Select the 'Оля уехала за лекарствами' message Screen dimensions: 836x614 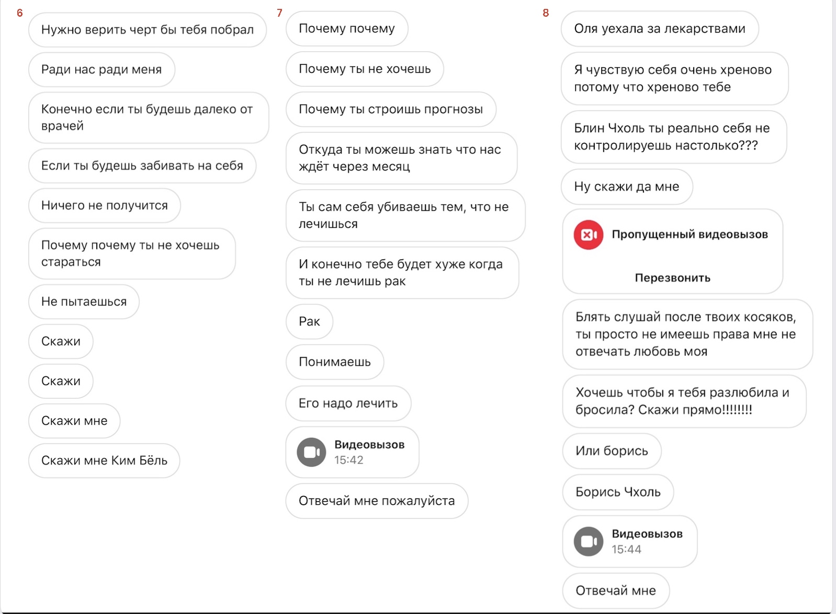pyautogui.click(x=660, y=29)
